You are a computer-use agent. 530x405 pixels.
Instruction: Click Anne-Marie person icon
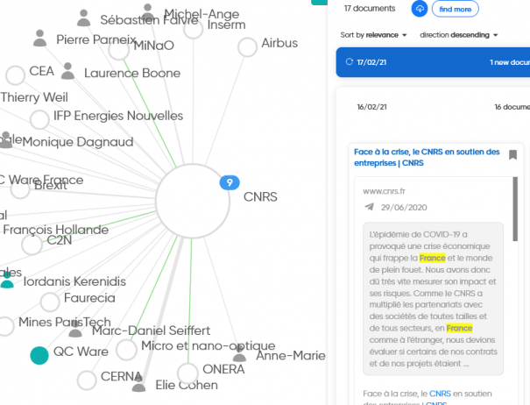(239, 353)
